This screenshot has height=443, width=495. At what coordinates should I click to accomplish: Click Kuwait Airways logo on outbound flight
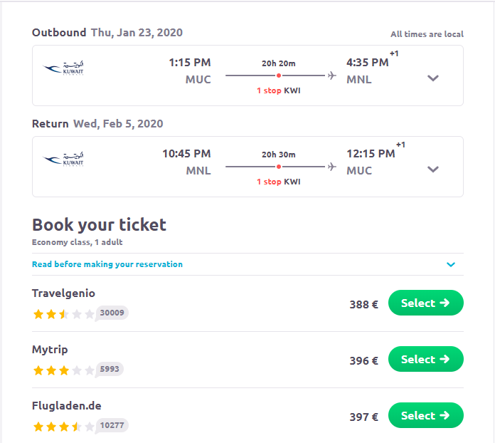point(63,69)
